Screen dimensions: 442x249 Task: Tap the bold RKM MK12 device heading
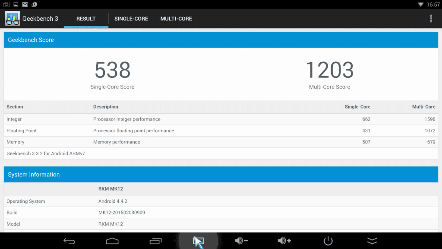click(x=110, y=189)
